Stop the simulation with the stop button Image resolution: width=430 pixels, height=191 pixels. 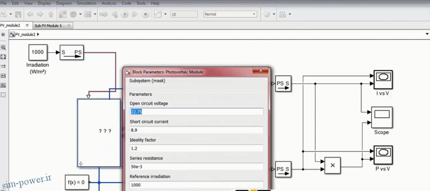click(x=146, y=14)
